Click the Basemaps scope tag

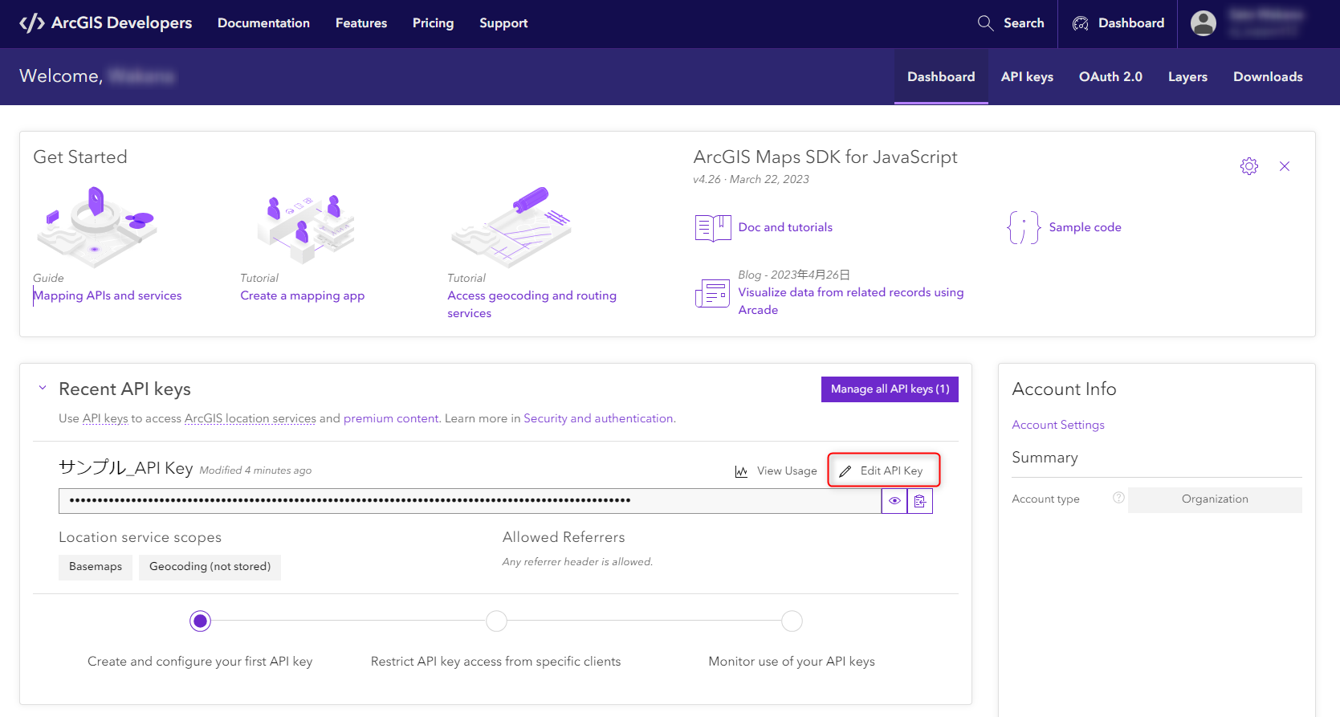pos(96,567)
